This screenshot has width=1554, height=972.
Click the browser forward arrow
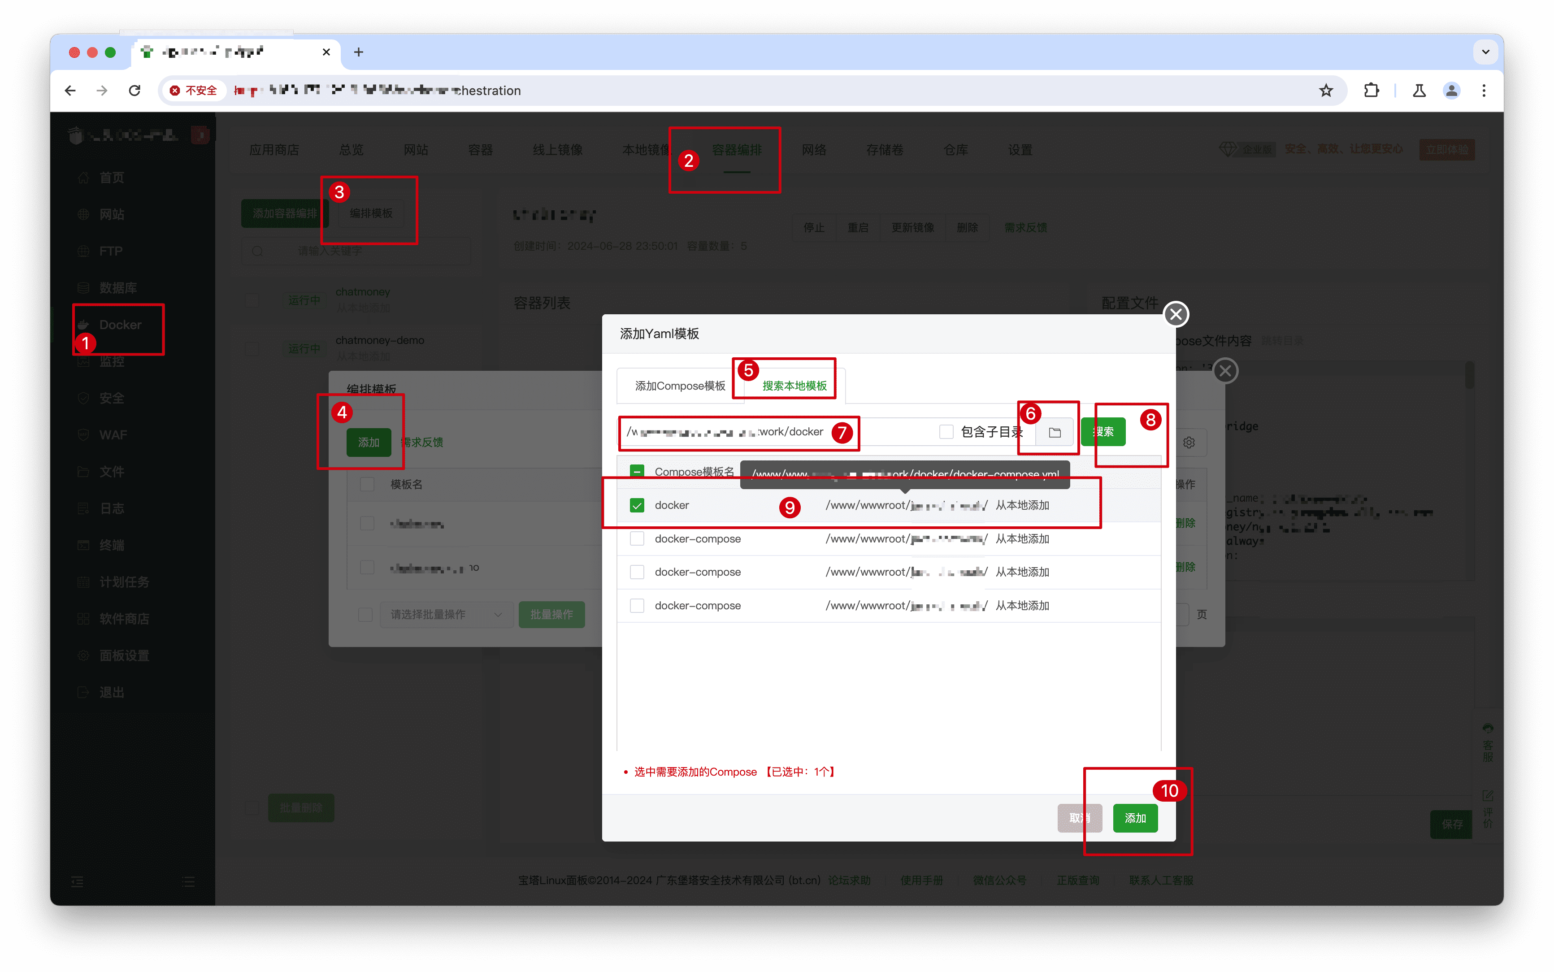(x=101, y=91)
